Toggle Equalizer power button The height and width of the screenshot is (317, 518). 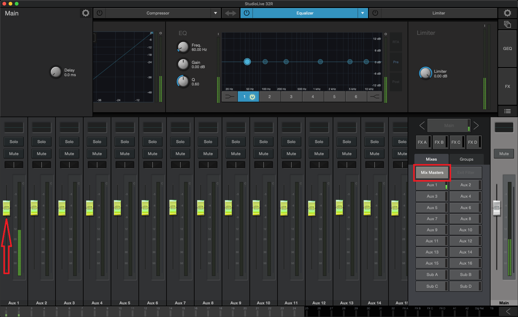tap(246, 13)
